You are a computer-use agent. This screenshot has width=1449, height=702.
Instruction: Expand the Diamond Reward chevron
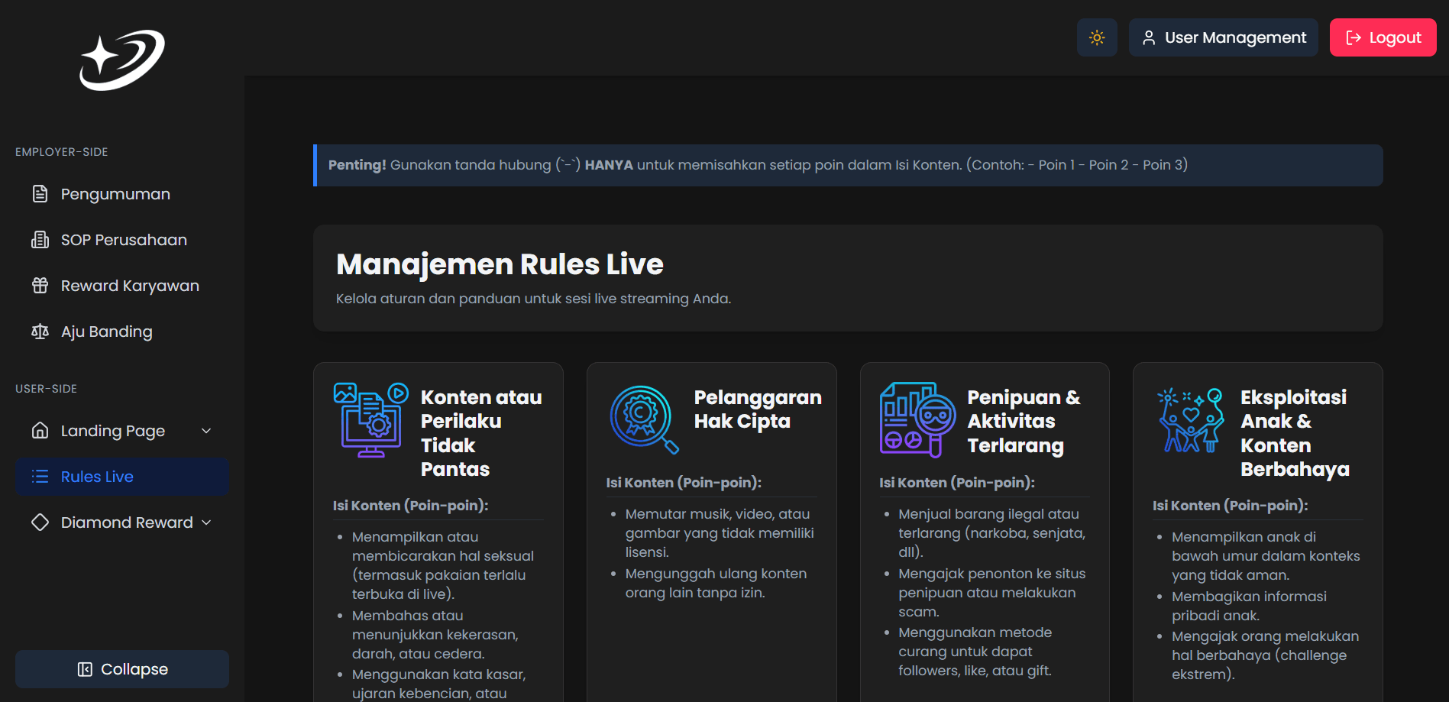click(x=206, y=522)
